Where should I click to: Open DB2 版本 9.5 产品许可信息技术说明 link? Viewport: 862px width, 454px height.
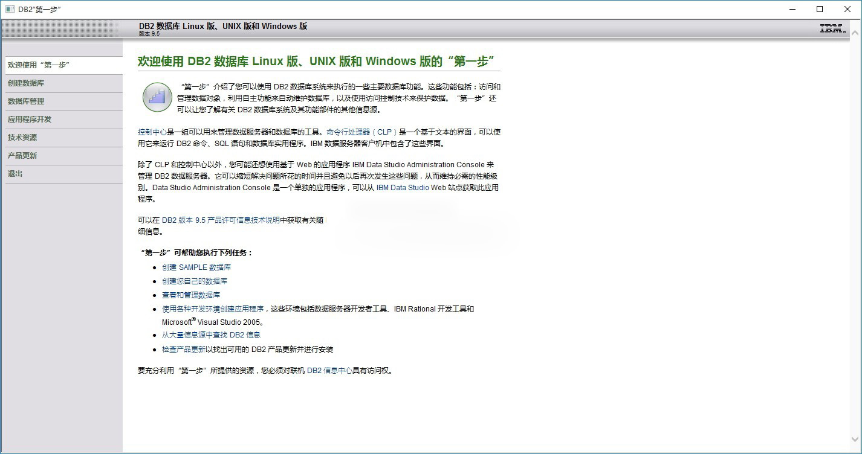[x=221, y=220]
